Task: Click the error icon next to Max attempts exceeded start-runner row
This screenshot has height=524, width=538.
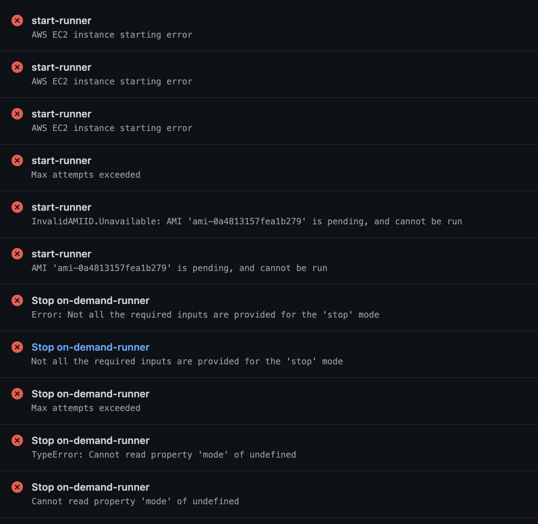Action: (17, 160)
